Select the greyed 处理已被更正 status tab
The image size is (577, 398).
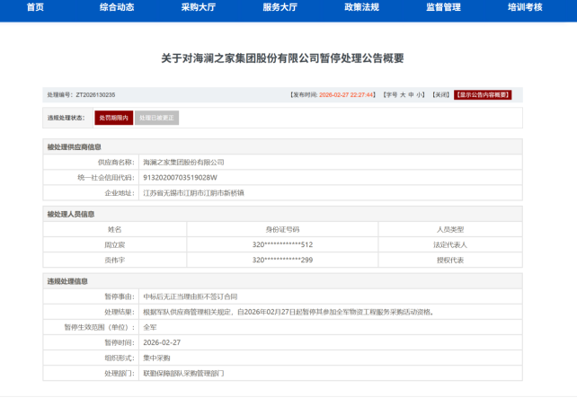158,118
